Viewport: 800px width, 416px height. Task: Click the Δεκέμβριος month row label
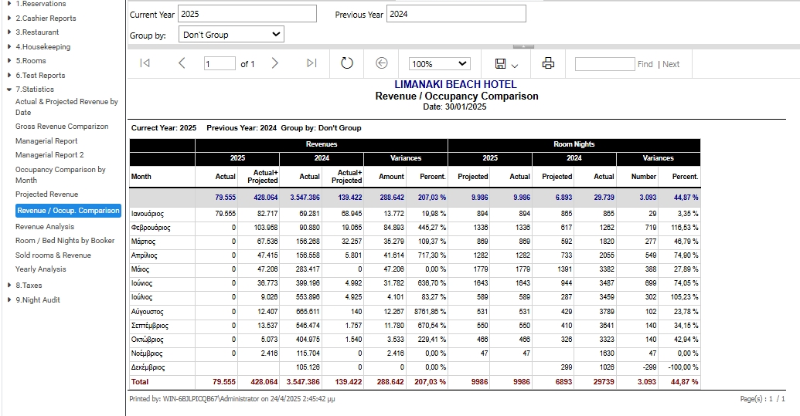[x=148, y=367]
